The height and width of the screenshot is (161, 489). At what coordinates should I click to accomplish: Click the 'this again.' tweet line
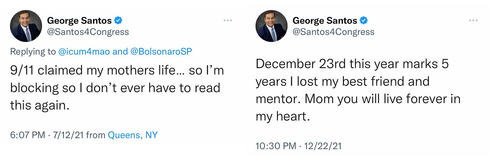point(40,105)
